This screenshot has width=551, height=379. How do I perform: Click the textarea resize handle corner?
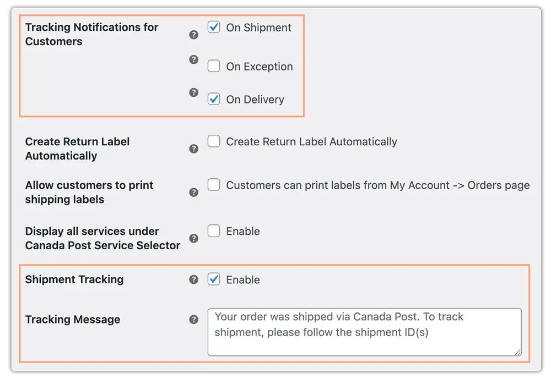coord(518,353)
